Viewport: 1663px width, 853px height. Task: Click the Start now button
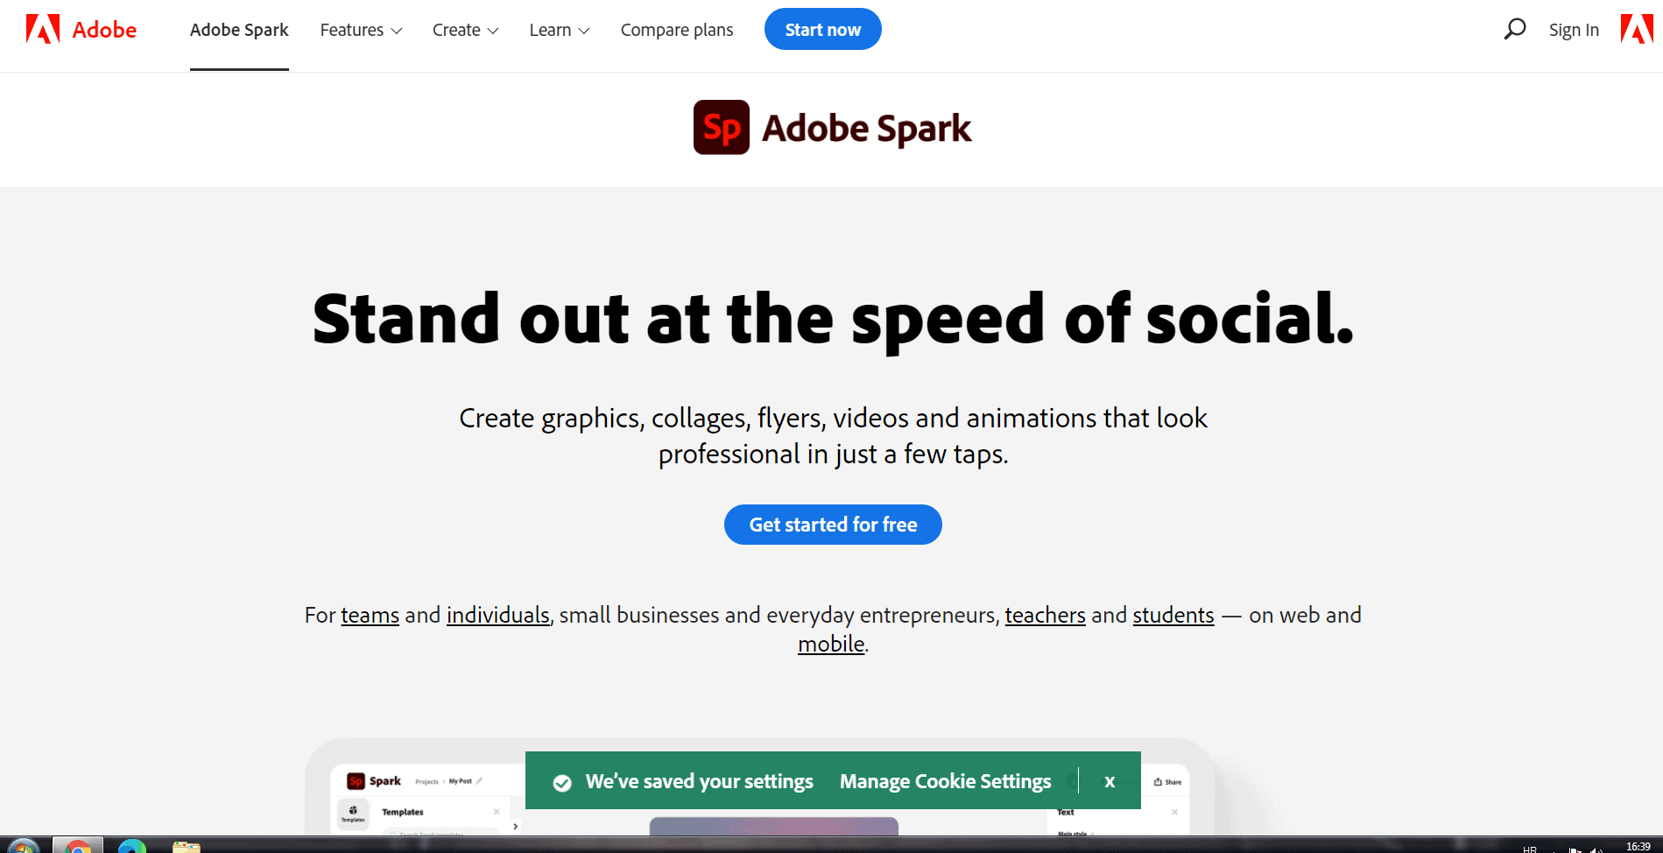click(823, 29)
